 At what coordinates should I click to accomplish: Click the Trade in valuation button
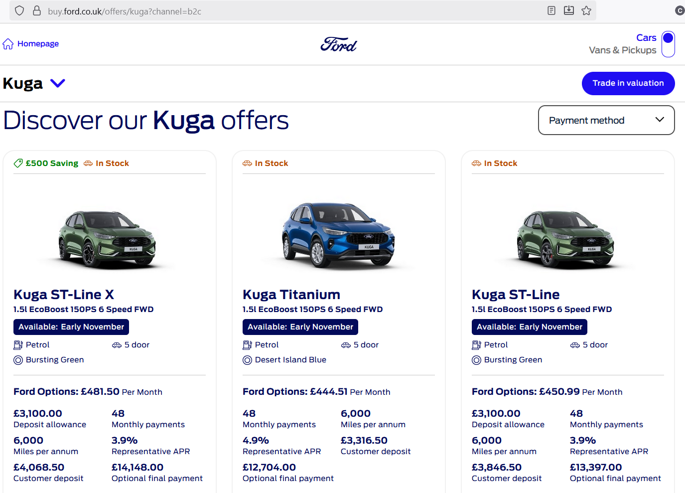pyautogui.click(x=628, y=83)
